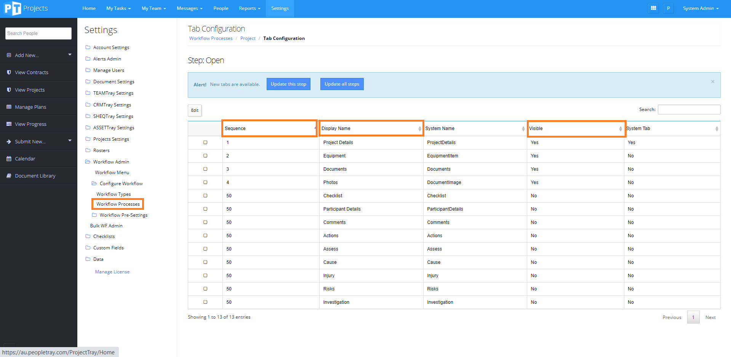Click the Manage Plans grid icon
Screen dimensions: 731x357
[x=9, y=107]
